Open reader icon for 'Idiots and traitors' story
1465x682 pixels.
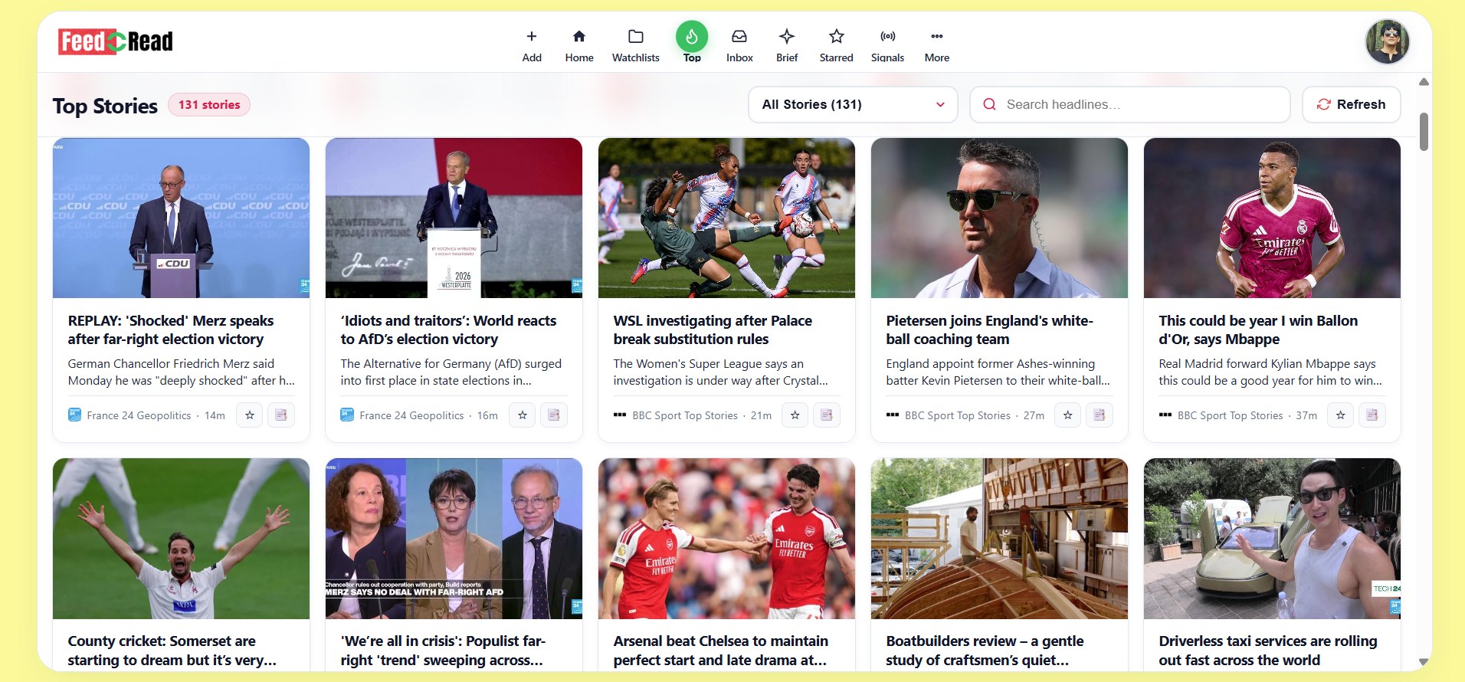(x=554, y=415)
